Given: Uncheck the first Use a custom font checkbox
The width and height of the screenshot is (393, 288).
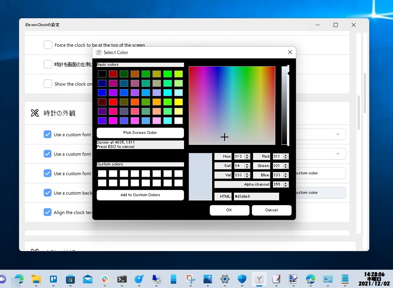Looking at the screenshot, I should click(48, 134).
